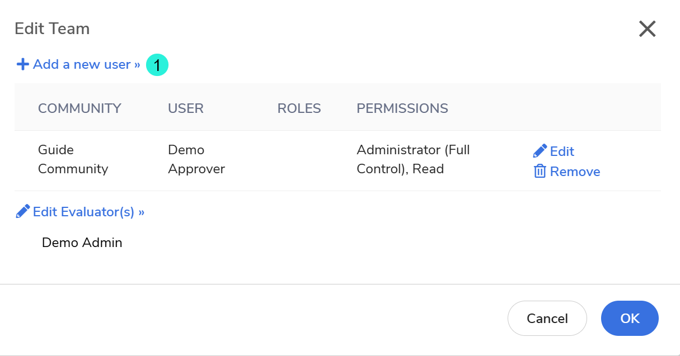This screenshot has width=680, height=356.
Task: Click the Demo Approver user name
Action: click(196, 159)
